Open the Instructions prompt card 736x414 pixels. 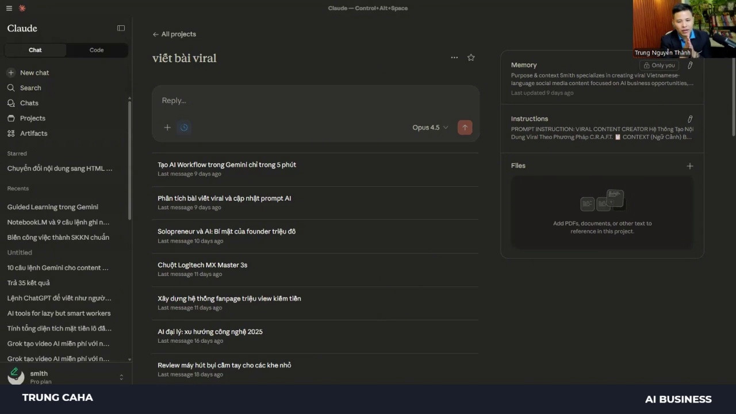pos(602,128)
